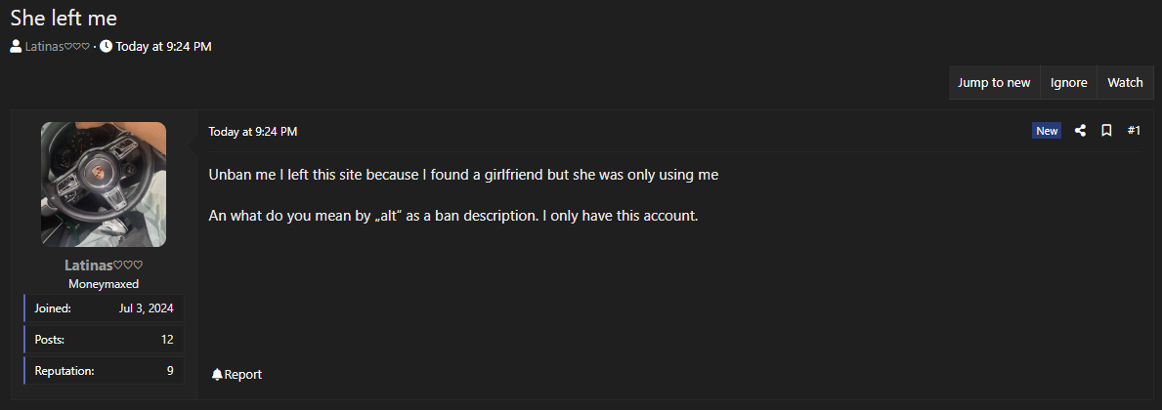The height and width of the screenshot is (410, 1162).
Task: Click the "She left me" thread title
Action: tap(64, 19)
